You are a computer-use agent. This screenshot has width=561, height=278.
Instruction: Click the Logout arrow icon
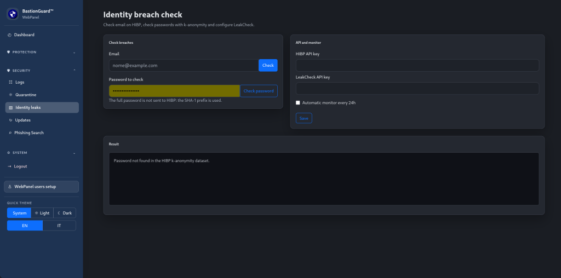(9, 166)
